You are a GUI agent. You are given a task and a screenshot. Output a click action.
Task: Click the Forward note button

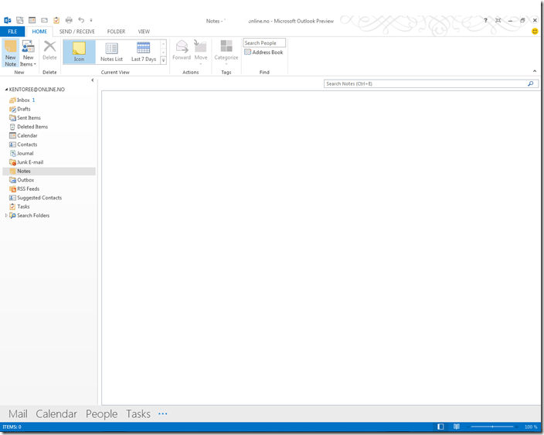182,51
